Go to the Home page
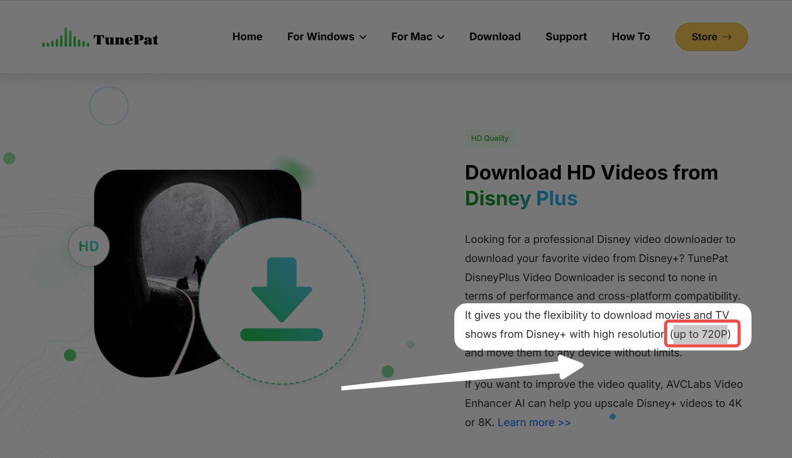Image resolution: width=792 pixels, height=458 pixels. (x=247, y=37)
